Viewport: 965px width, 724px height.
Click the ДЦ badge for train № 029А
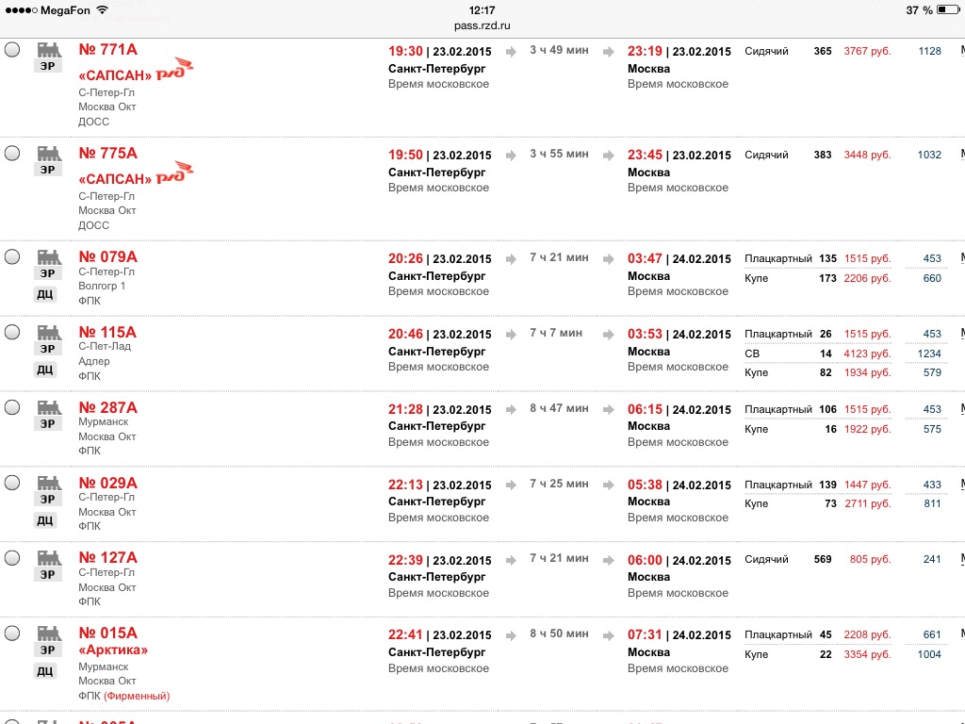pos(45,520)
